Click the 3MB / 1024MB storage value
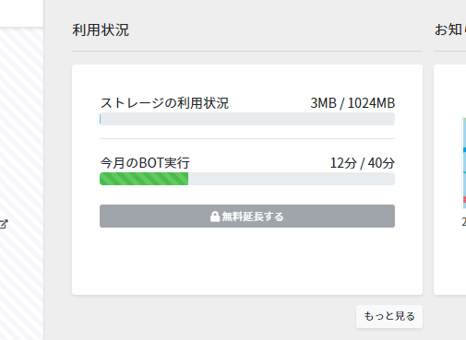 point(352,103)
